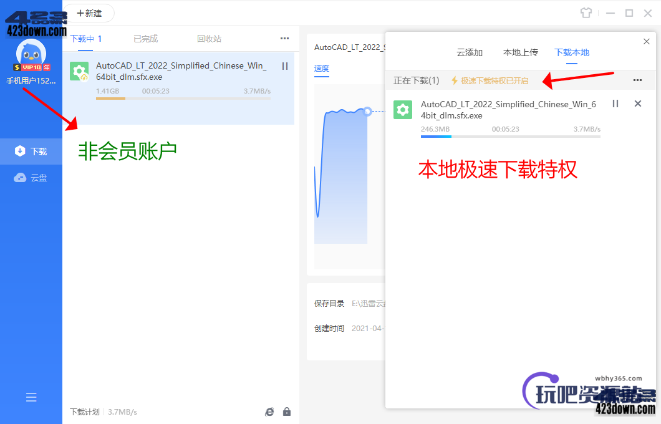Click the VIP 10 badge

pyautogui.click(x=32, y=67)
